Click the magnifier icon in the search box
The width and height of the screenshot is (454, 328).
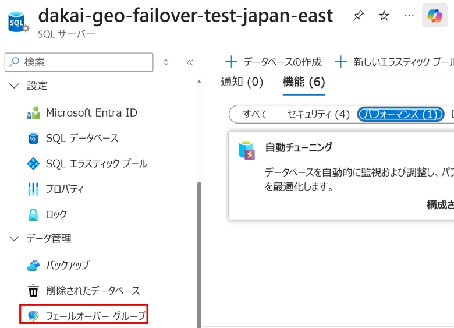[x=14, y=62]
